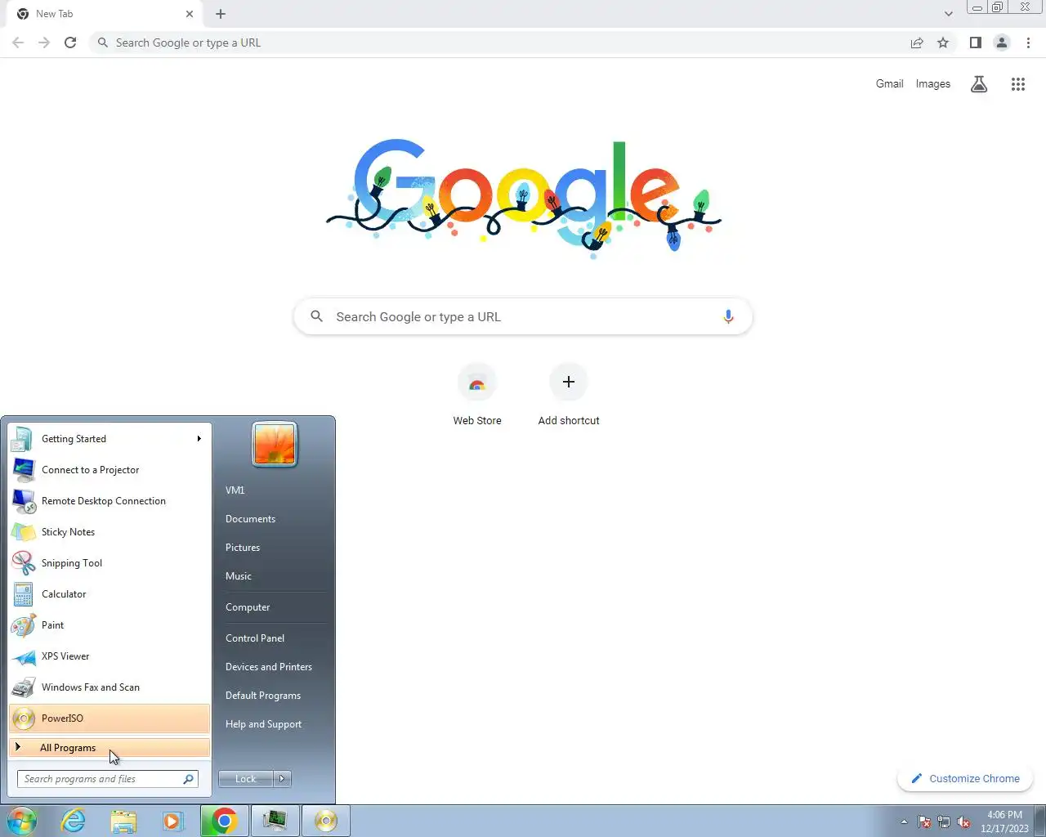Reload the page in Chrome

pyautogui.click(x=70, y=43)
